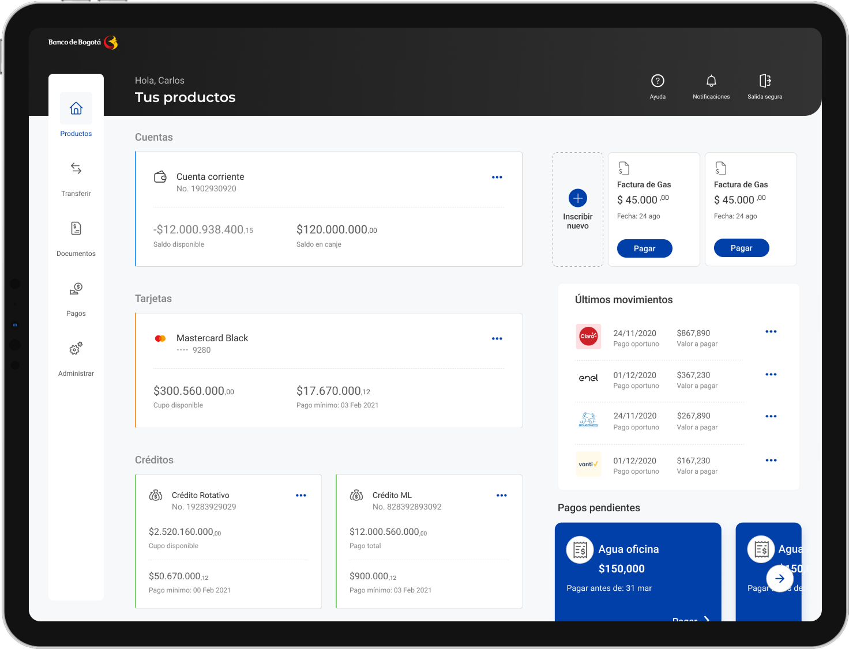Open options for Claro payment movement
849x649 pixels.
coord(771,332)
